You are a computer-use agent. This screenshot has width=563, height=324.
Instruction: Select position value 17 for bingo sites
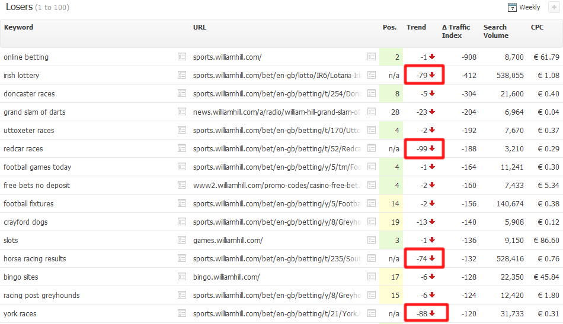coord(395,277)
